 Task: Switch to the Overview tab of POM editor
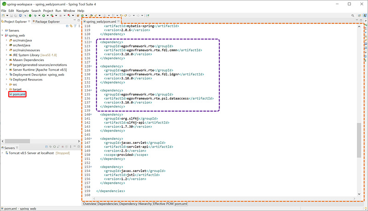90,204
